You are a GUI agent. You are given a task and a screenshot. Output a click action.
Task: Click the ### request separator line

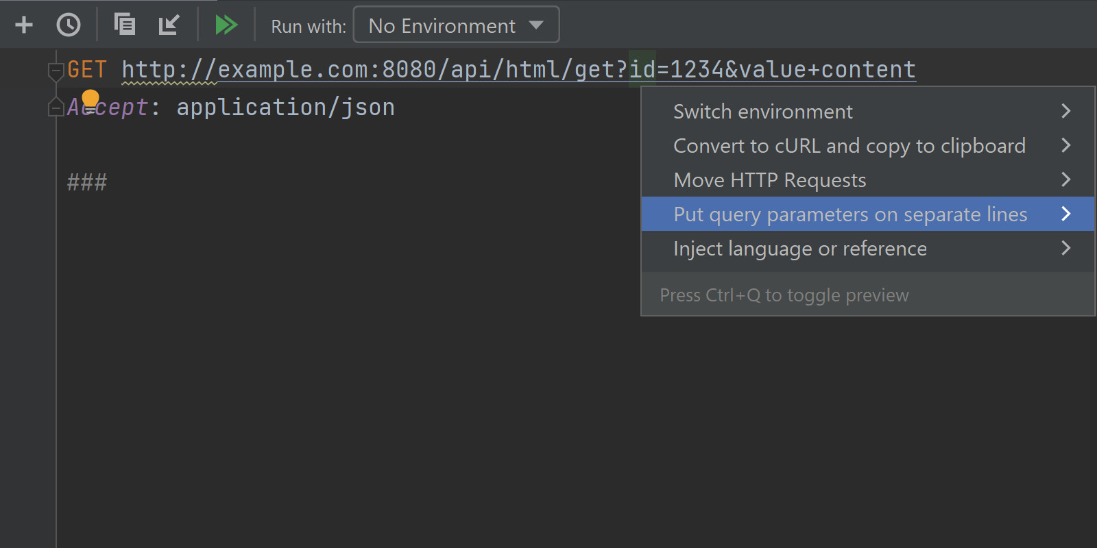[x=87, y=182]
